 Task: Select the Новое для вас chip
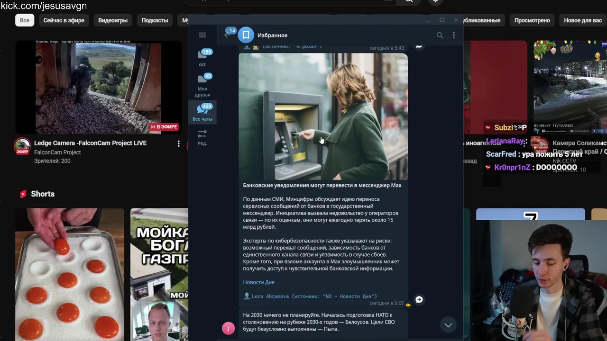pos(583,20)
